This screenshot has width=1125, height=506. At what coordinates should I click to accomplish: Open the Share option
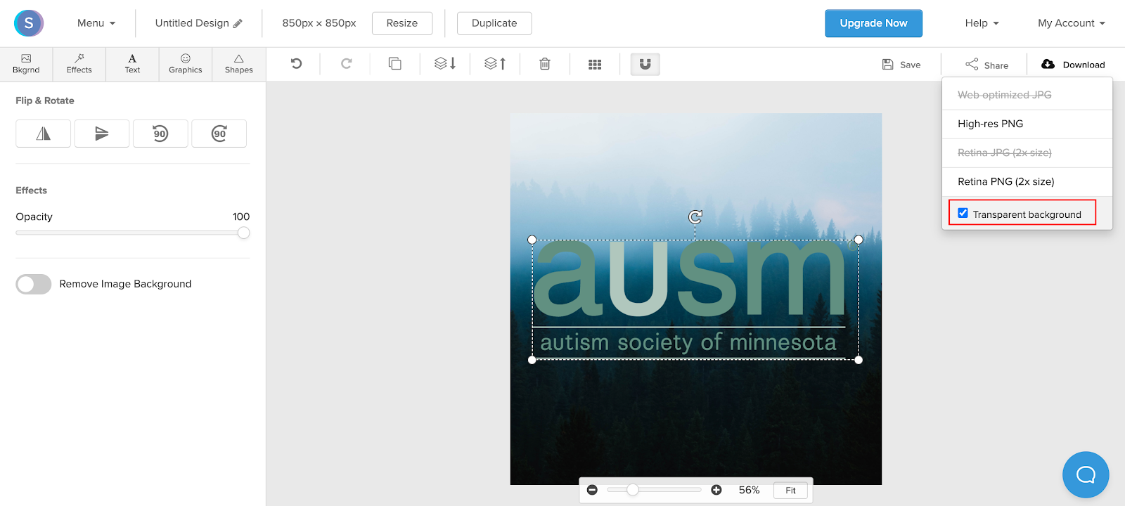click(x=987, y=65)
